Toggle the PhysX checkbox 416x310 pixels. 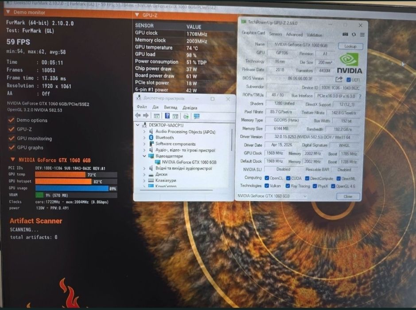click(315, 186)
